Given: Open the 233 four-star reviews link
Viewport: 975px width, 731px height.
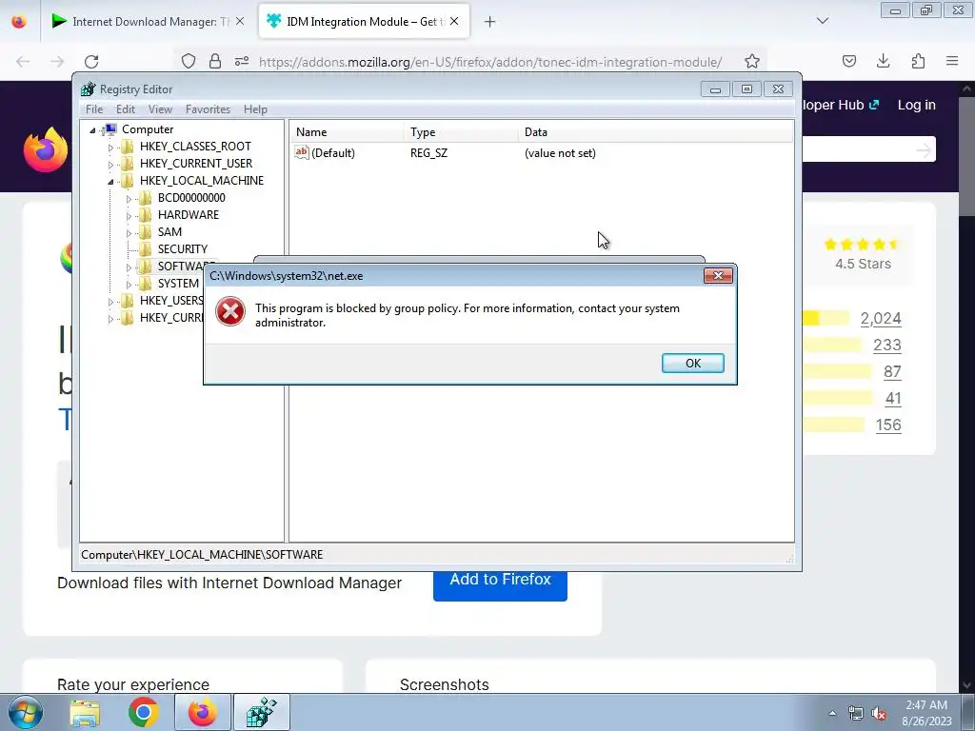Looking at the screenshot, I should [x=887, y=345].
